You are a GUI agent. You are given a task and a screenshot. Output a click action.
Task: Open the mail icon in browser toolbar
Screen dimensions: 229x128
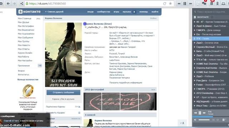pyautogui.click(x=1, y=4)
